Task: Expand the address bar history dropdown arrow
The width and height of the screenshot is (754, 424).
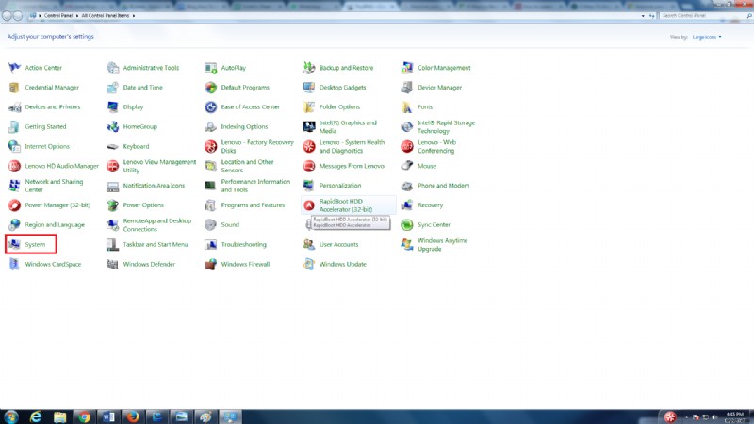Action: click(x=643, y=16)
